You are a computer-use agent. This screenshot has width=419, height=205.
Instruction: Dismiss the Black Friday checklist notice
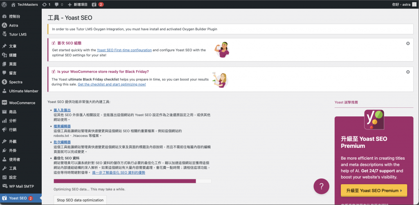click(x=408, y=72)
